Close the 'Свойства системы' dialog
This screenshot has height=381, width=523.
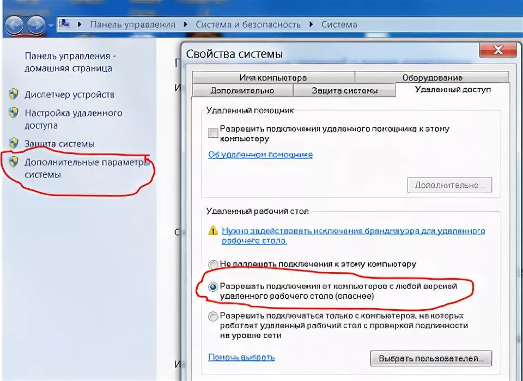(x=498, y=50)
